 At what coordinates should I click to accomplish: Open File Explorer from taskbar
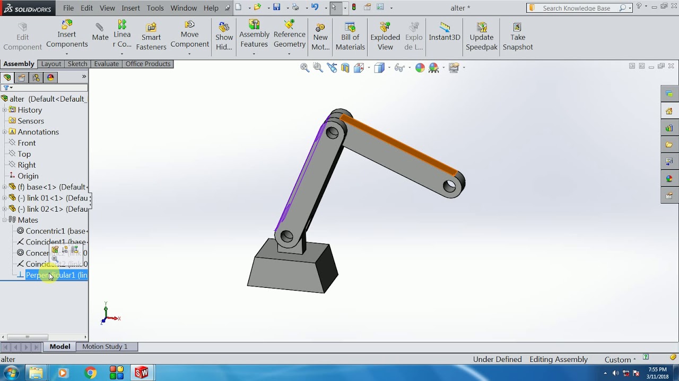pyautogui.click(x=36, y=373)
